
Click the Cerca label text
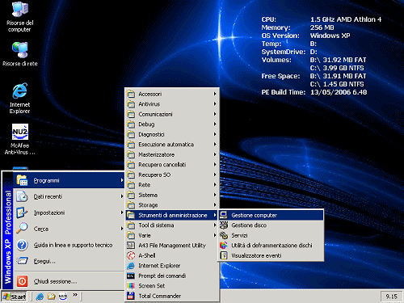click(x=41, y=229)
